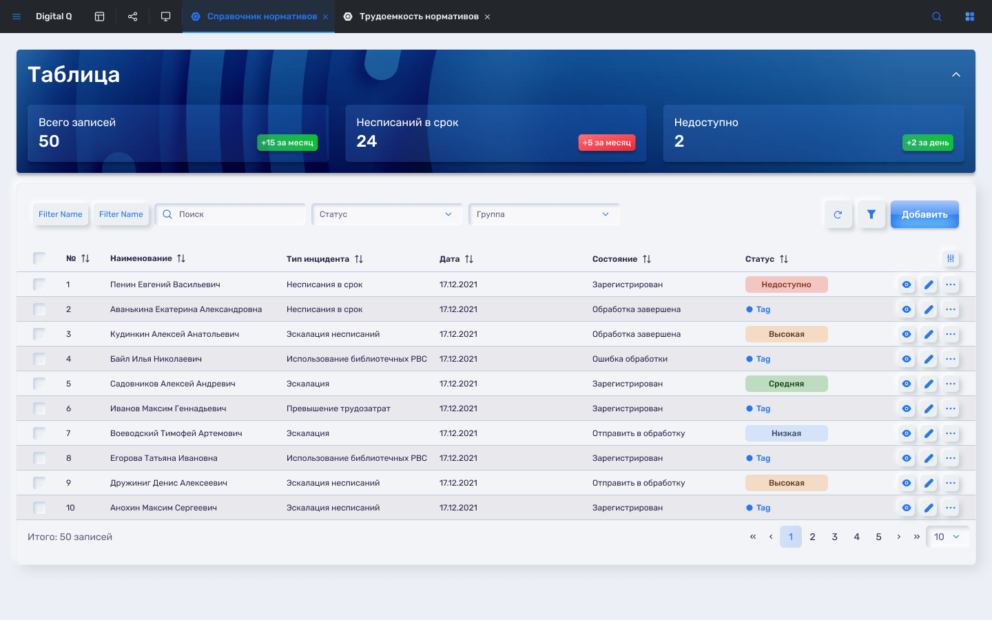Click the second Filter Name chip
Viewport: 992px width, 620px height.
tap(121, 214)
